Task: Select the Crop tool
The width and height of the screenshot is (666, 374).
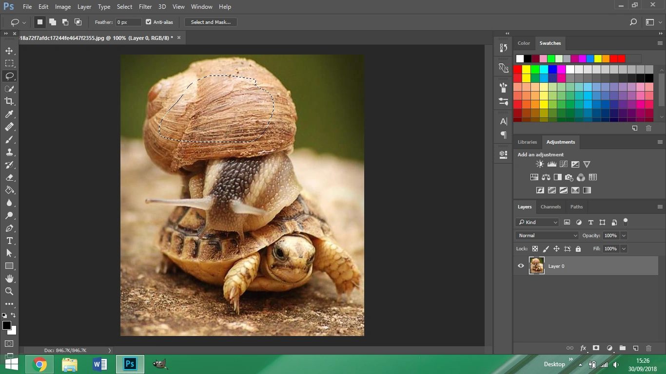Action: pos(9,101)
